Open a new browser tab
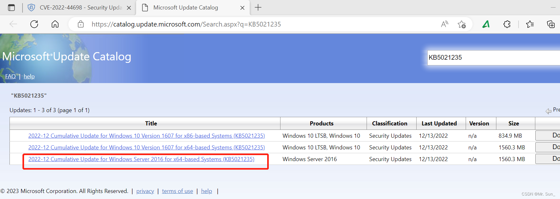This screenshot has width=560, height=199. click(x=258, y=8)
